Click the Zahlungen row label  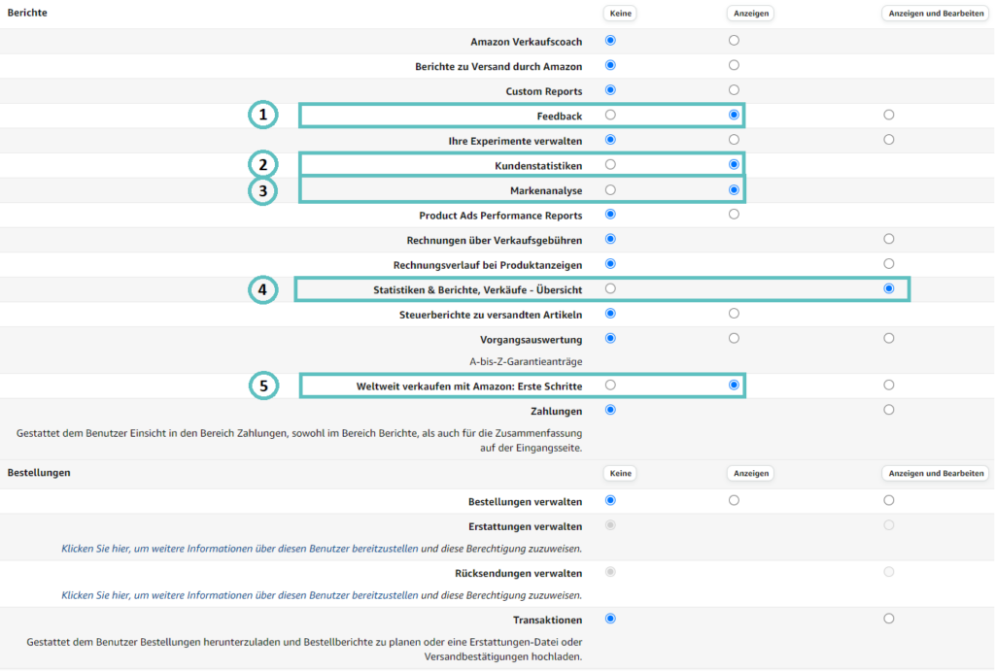556,411
